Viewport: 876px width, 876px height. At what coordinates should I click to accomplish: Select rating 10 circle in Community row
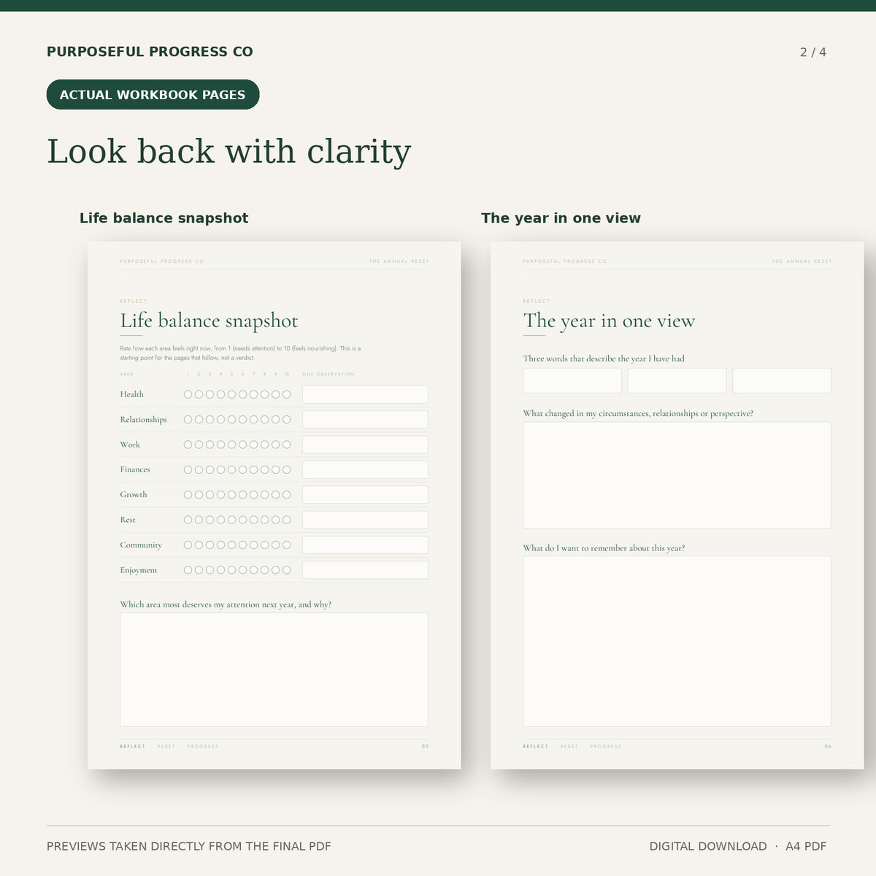coord(287,545)
